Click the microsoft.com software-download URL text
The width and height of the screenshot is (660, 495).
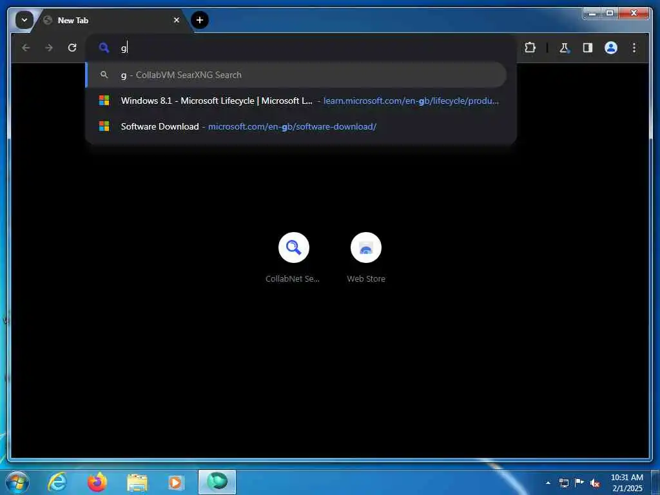pos(292,126)
